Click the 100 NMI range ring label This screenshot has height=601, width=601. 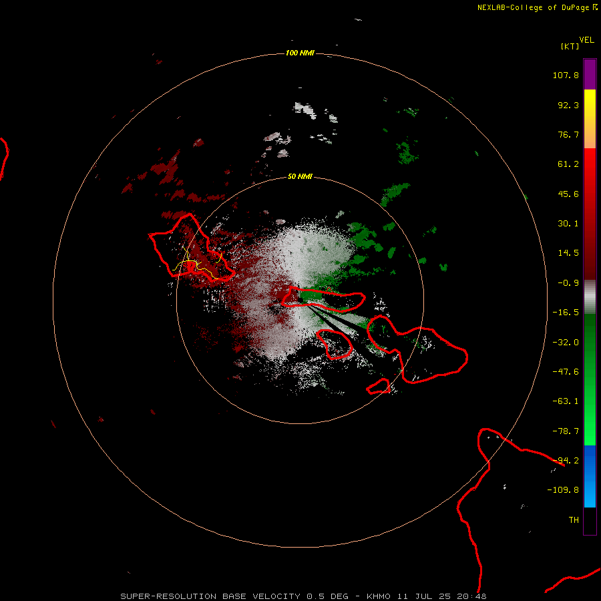[x=300, y=53]
